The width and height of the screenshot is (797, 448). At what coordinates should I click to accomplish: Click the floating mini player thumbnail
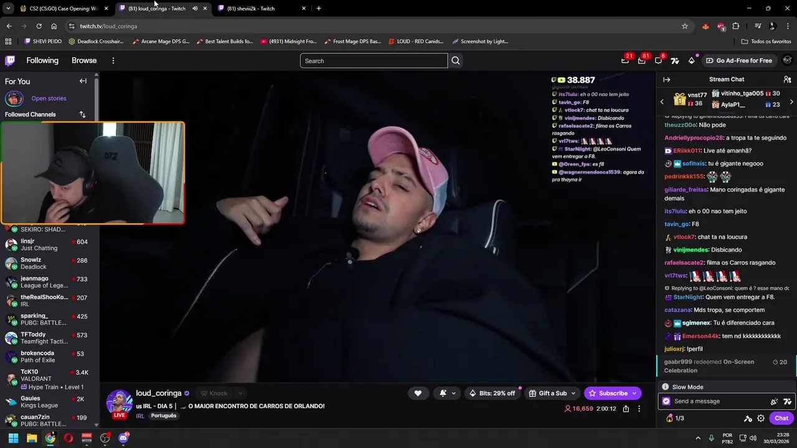[x=93, y=173]
